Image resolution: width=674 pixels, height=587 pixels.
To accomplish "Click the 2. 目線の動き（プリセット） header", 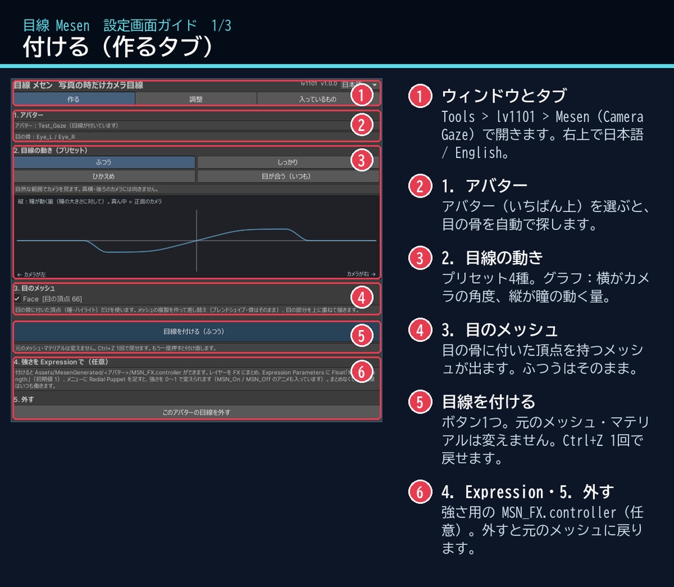I will click(50, 150).
